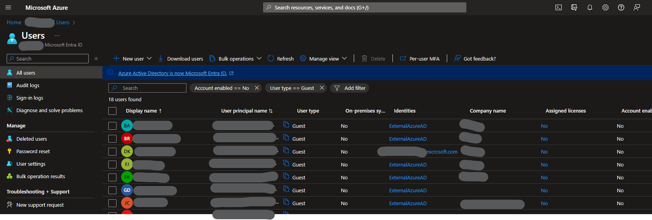The image size is (652, 220).
Task: Click Got feedback? button
Action: pyautogui.click(x=475, y=59)
